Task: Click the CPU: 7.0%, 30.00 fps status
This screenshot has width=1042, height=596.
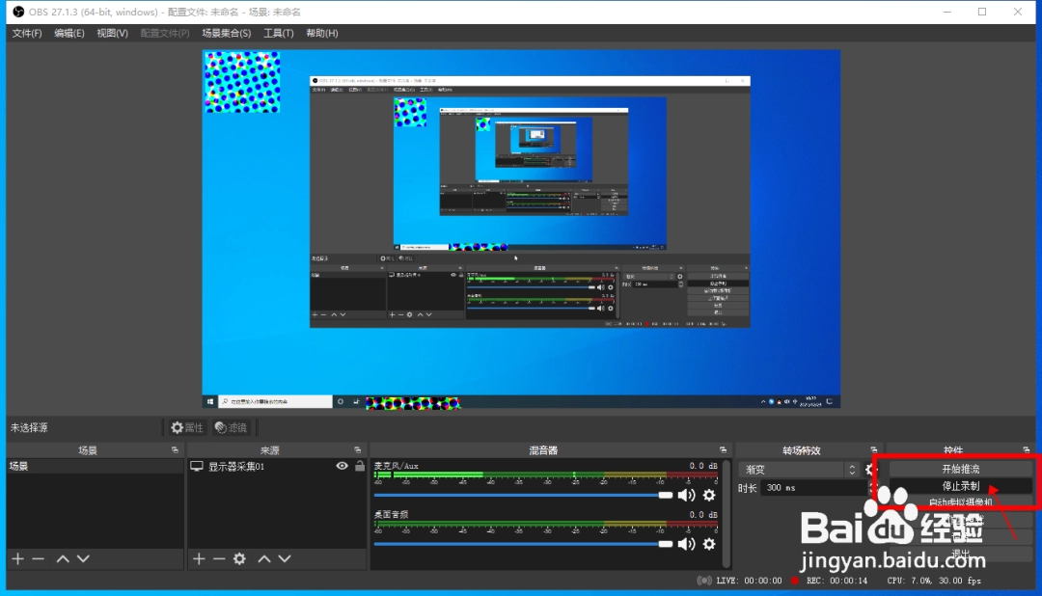Action: [x=934, y=581]
